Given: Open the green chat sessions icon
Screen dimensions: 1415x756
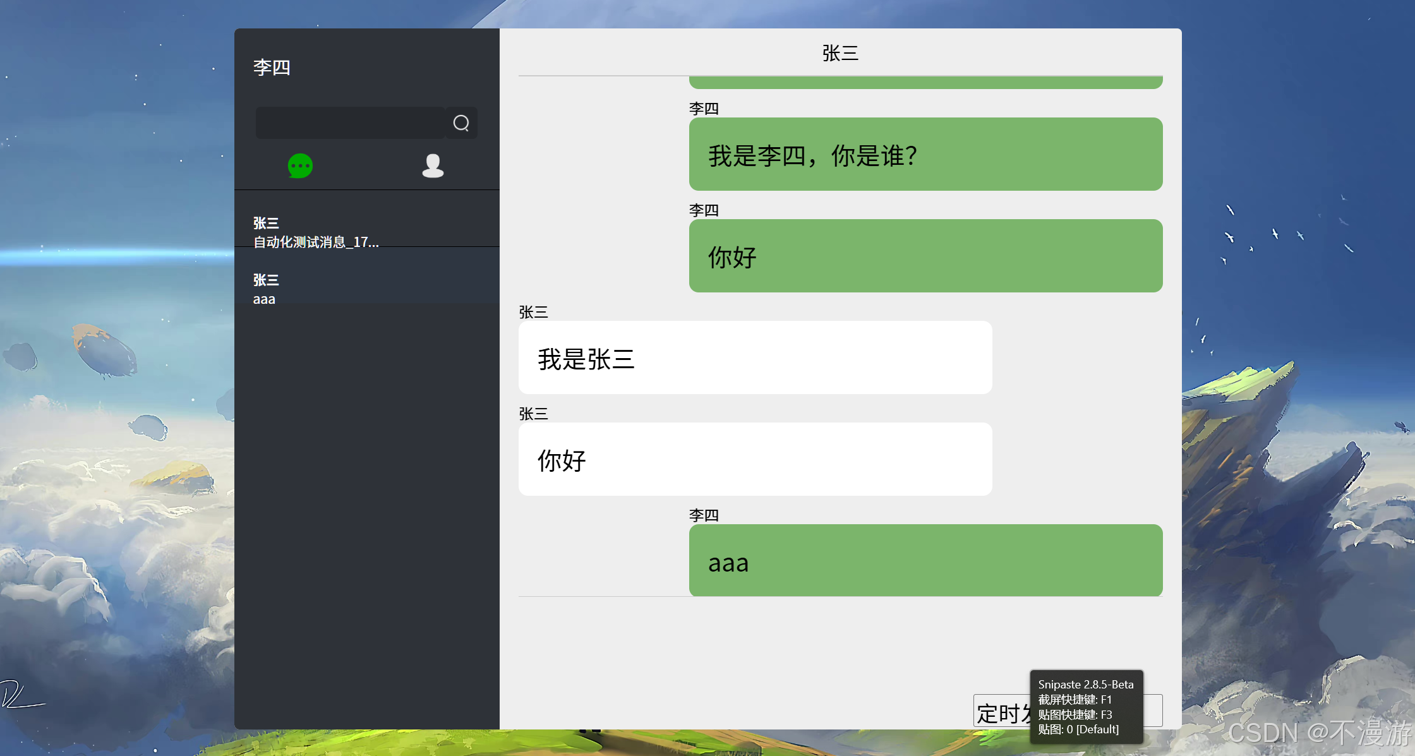Looking at the screenshot, I should point(300,166).
